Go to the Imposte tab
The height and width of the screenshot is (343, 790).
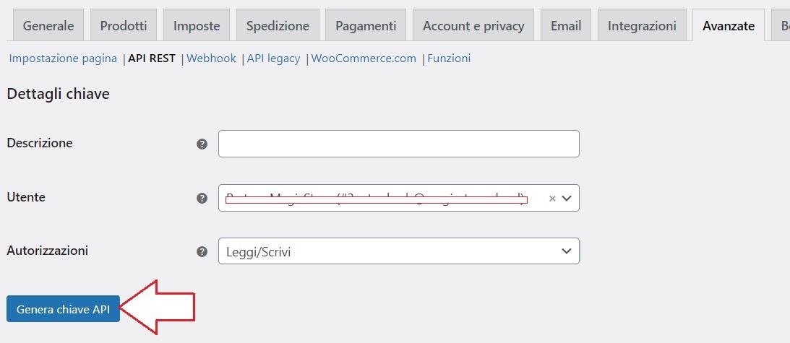coord(197,25)
